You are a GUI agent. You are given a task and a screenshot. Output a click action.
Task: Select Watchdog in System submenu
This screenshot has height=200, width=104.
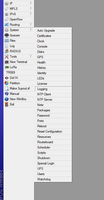click(x=53, y=180)
